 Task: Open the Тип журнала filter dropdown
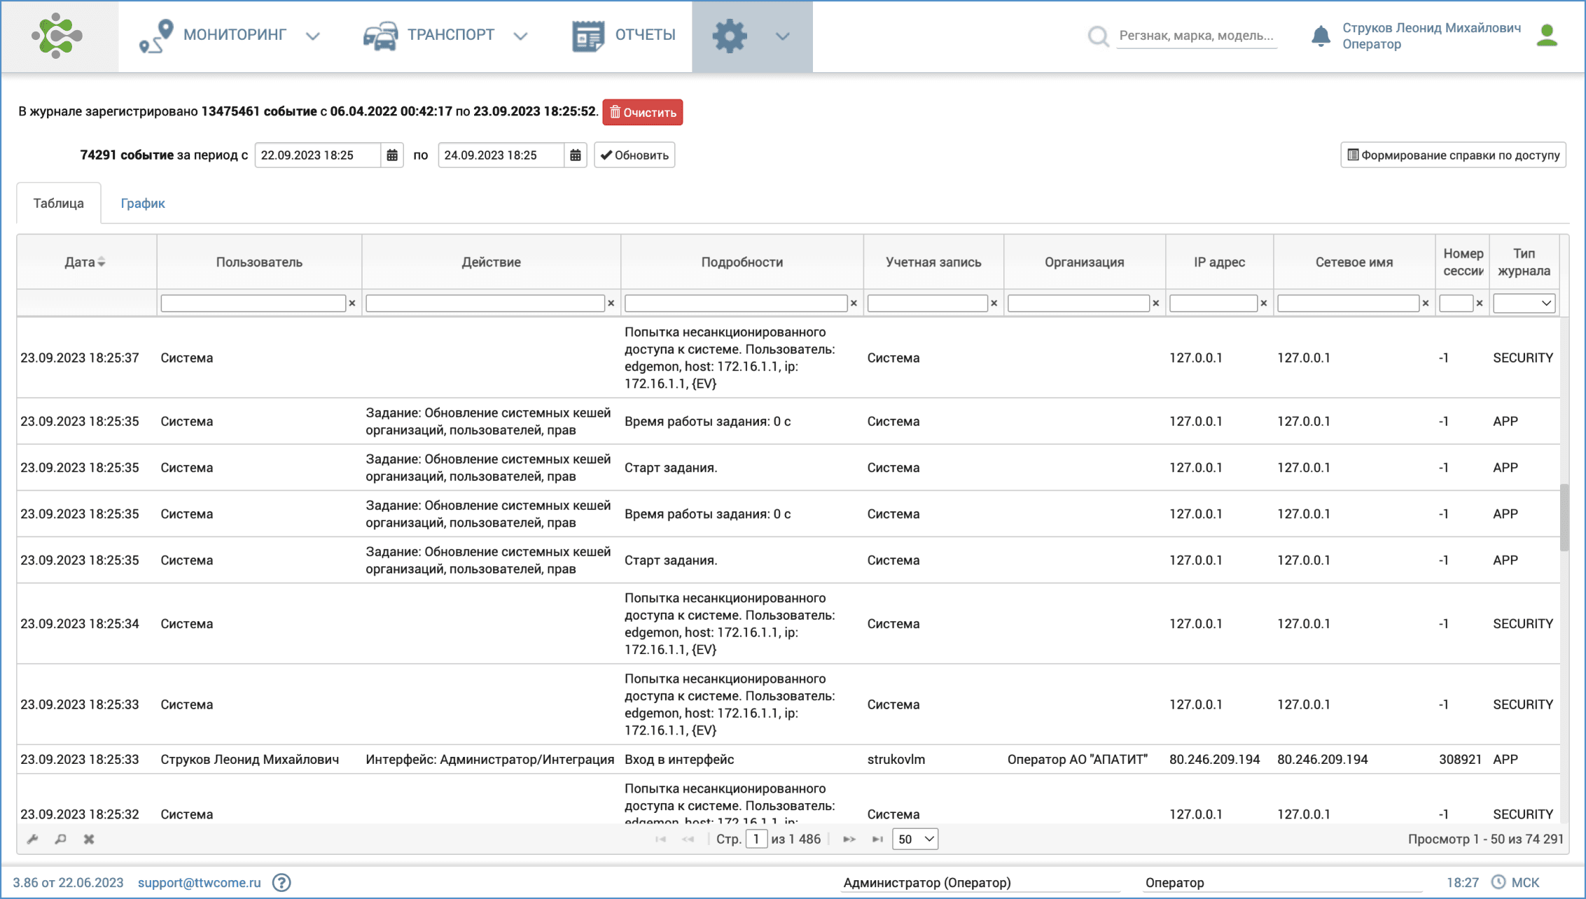pyautogui.click(x=1524, y=303)
